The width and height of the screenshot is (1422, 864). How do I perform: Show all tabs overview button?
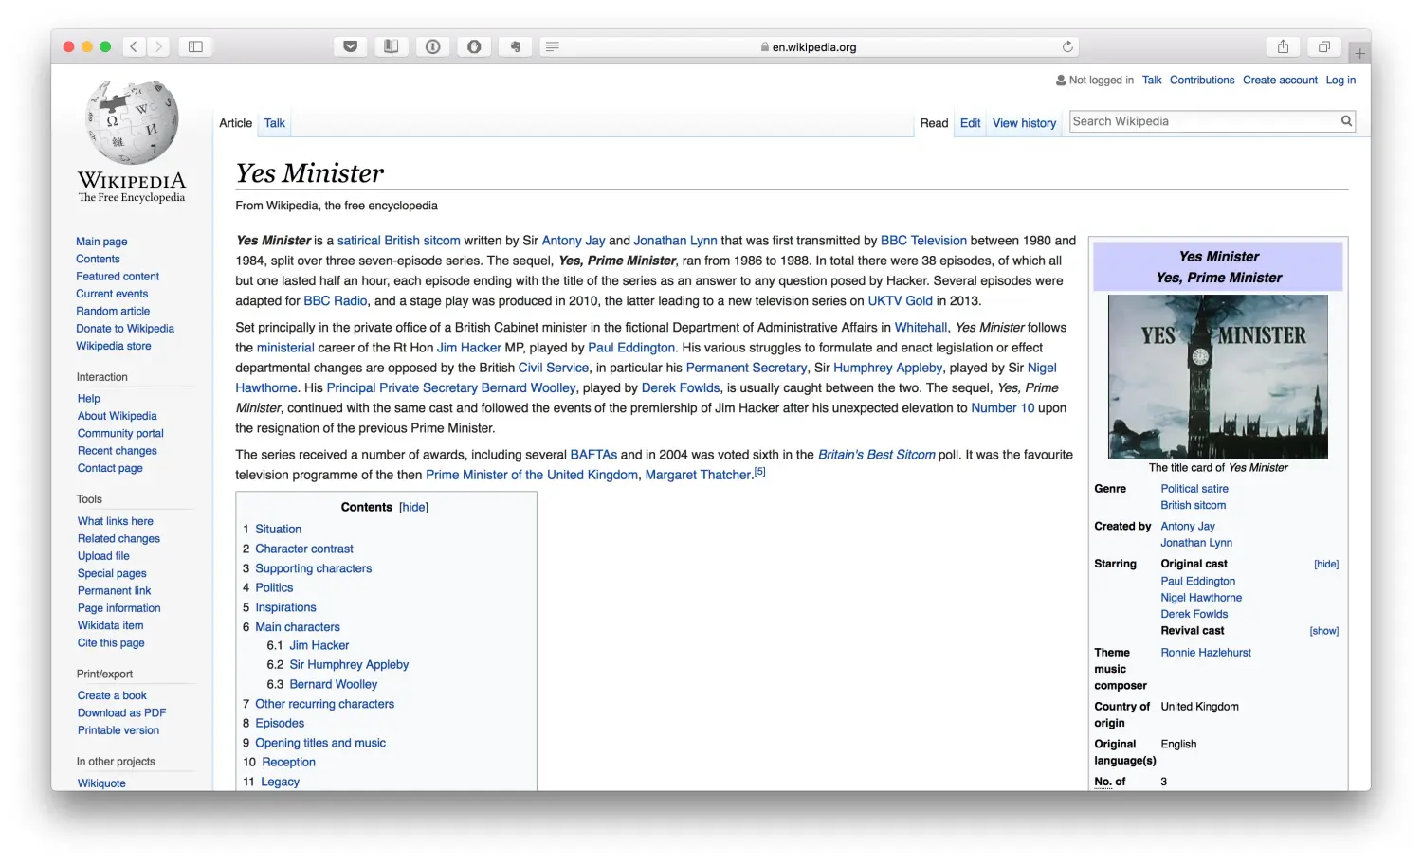[x=1324, y=46]
